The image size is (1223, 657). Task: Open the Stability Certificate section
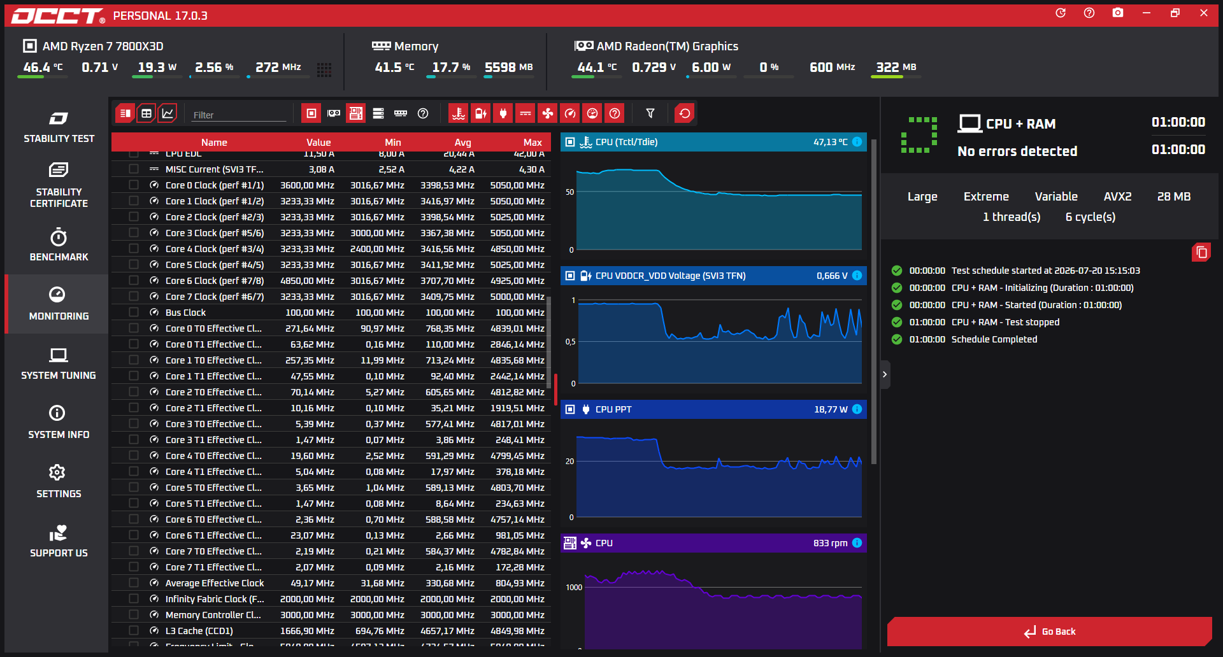point(59,185)
